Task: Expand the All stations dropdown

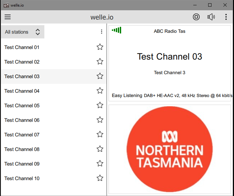Action: pyautogui.click(x=23, y=32)
